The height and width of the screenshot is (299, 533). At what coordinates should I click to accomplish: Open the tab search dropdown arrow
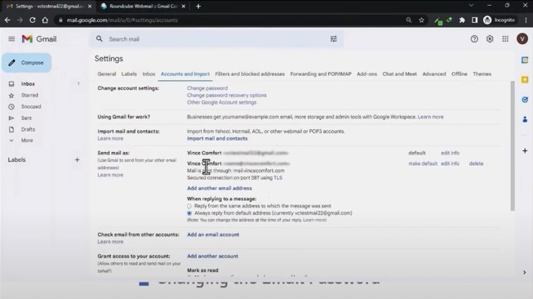tap(471, 6)
